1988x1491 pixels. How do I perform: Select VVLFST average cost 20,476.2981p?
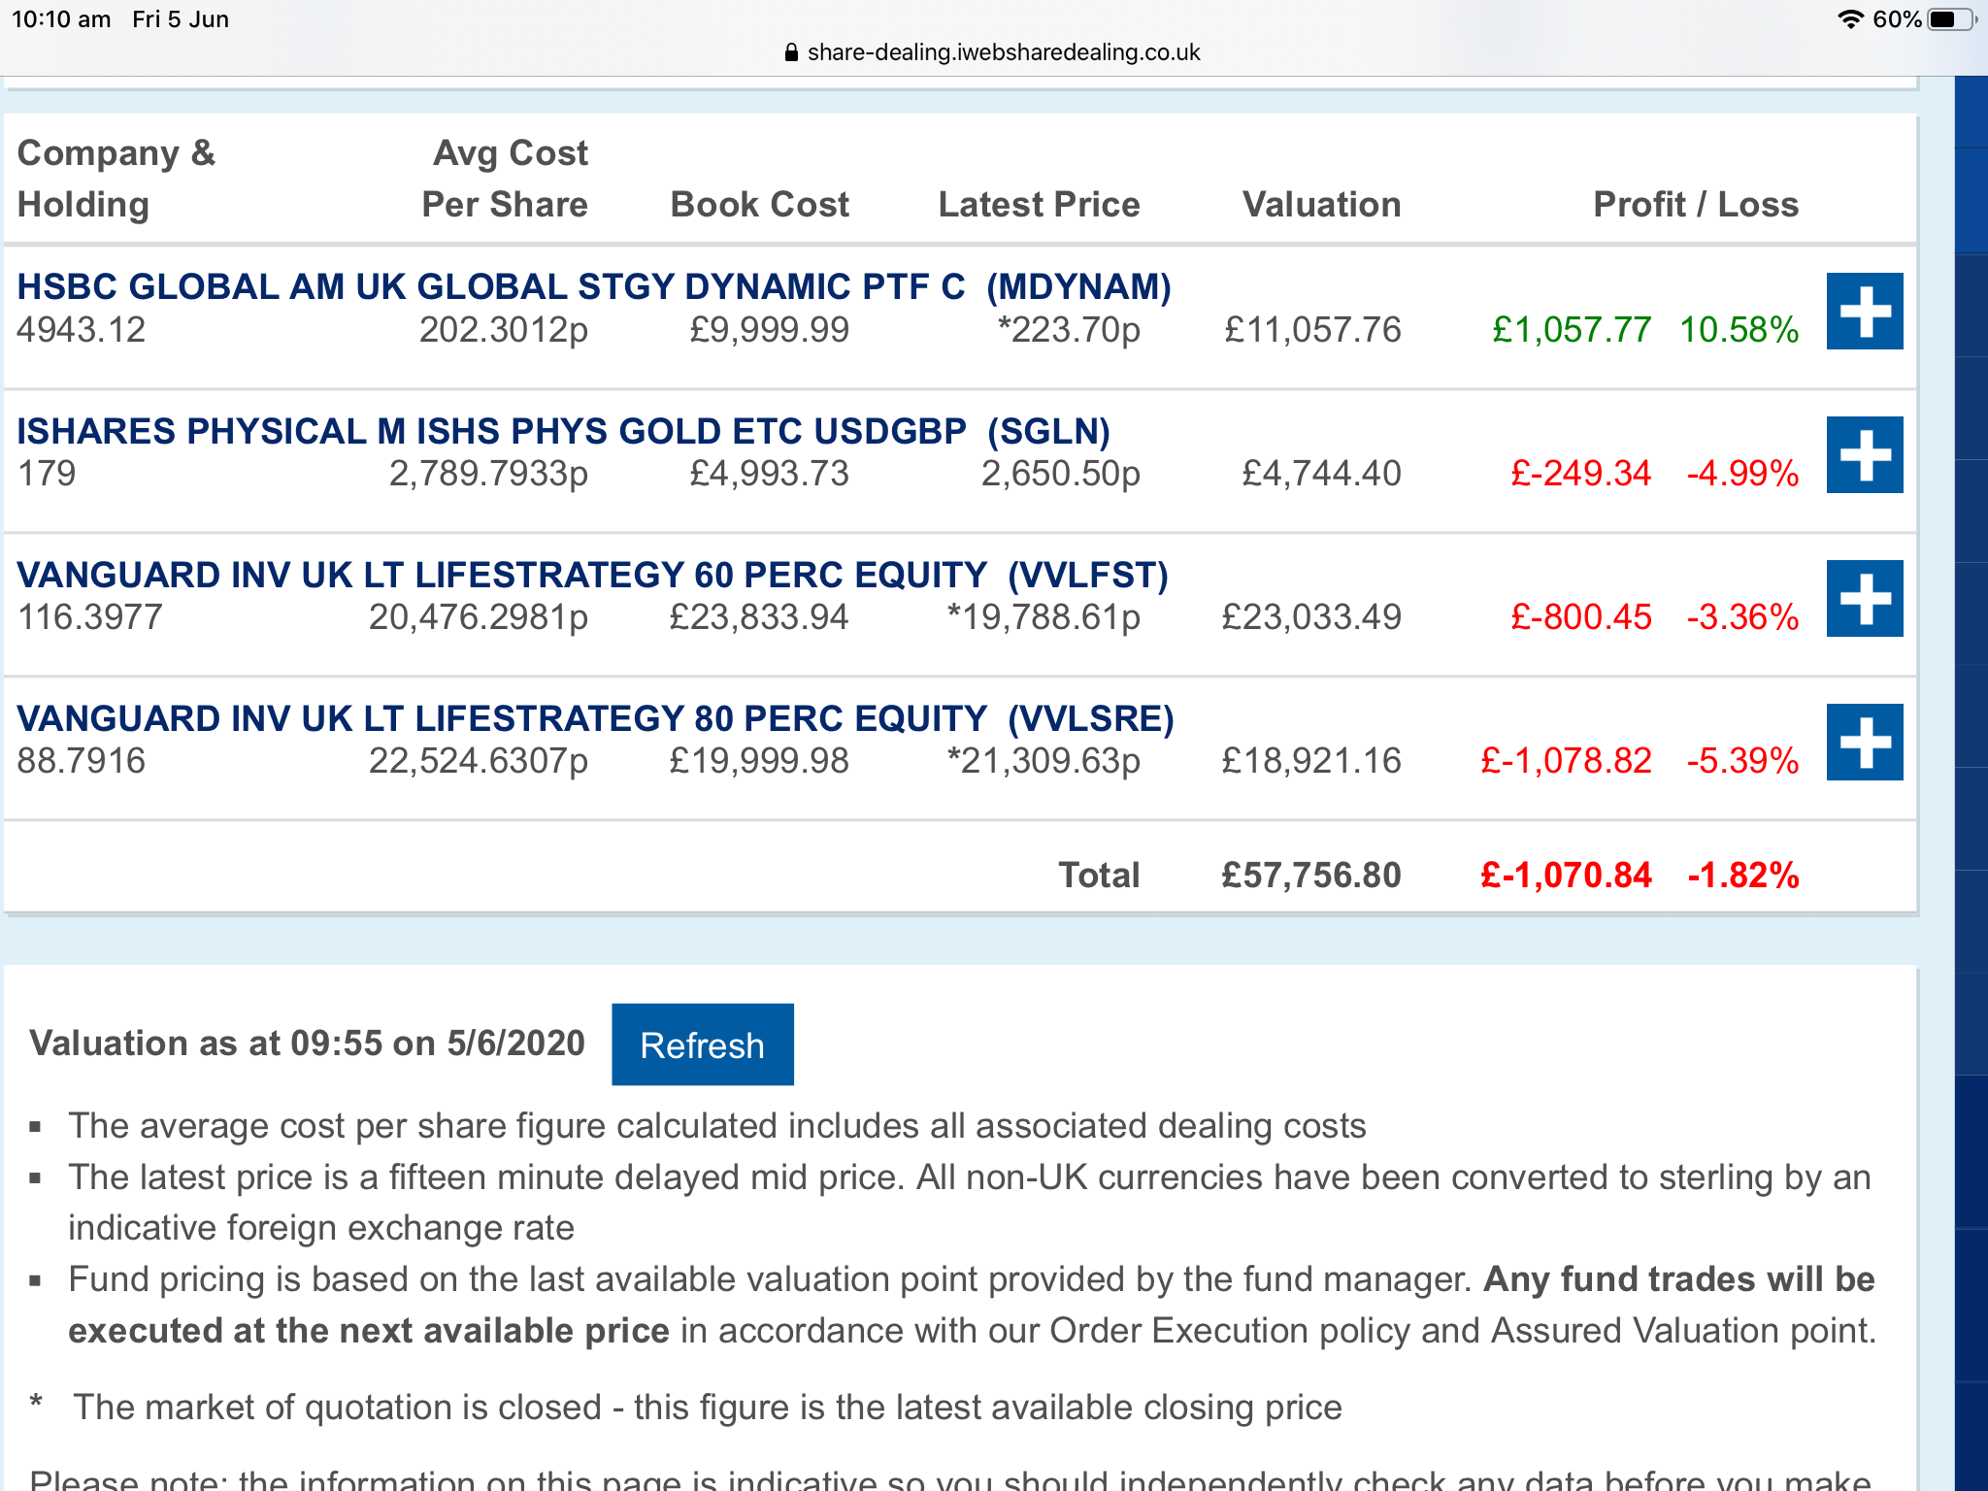(x=479, y=617)
